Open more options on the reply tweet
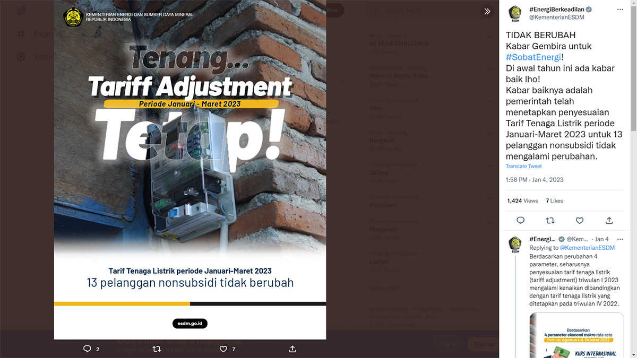Image resolution: width=637 pixels, height=358 pixels. pyautogui.click(x=619, y=239)
